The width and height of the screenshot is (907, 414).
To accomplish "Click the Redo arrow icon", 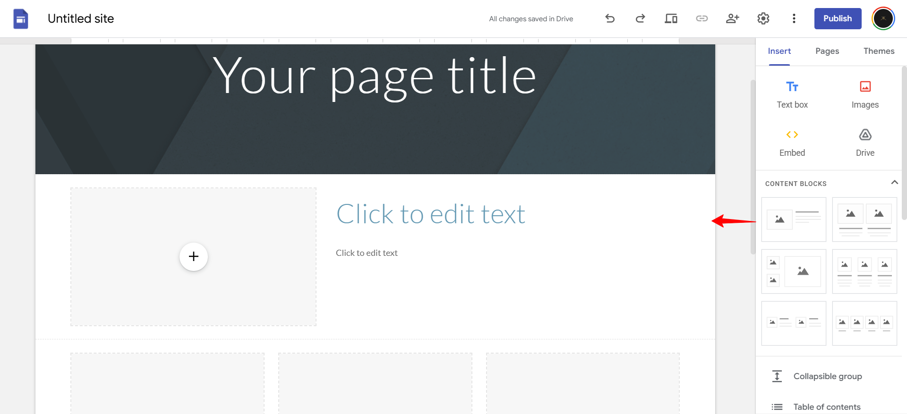I will point(640,18).
